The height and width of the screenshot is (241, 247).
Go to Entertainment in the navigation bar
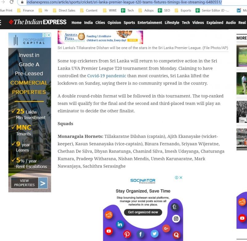click(x=150, y=22)
